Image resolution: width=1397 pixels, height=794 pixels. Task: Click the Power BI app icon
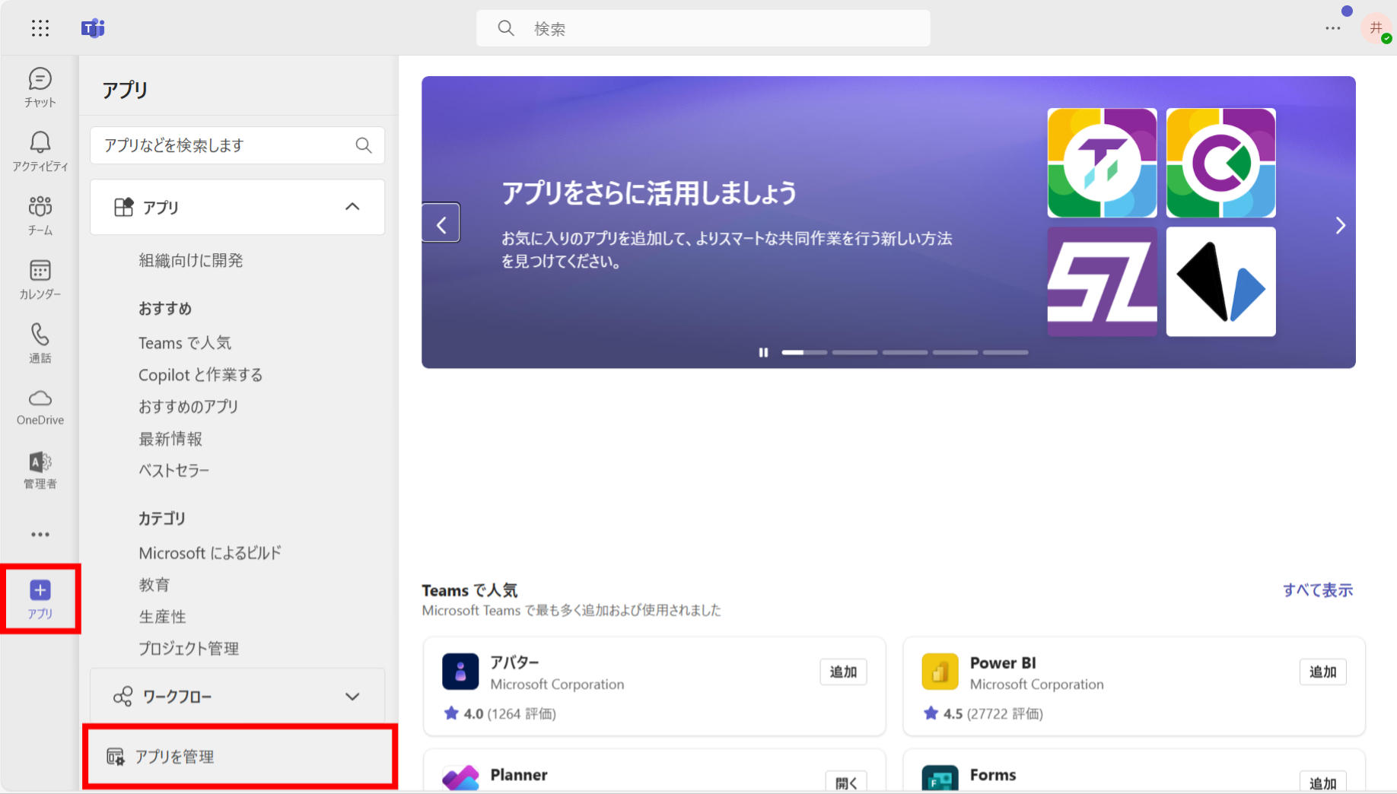[x=940, y=672]
